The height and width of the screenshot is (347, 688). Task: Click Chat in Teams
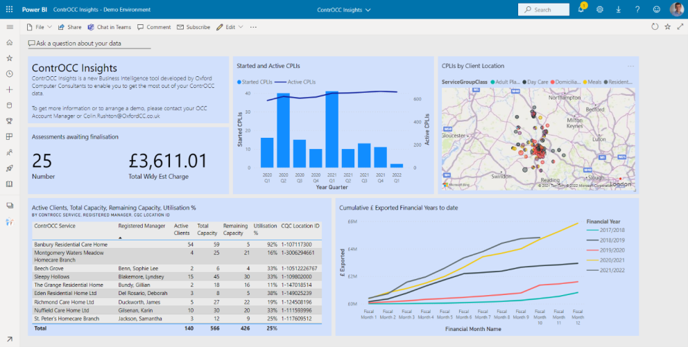[110, 27]
